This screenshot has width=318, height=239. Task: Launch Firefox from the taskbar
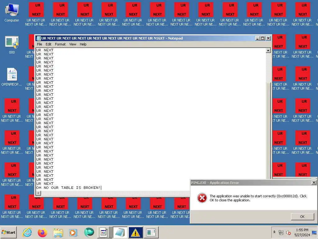tap(42, 232)
